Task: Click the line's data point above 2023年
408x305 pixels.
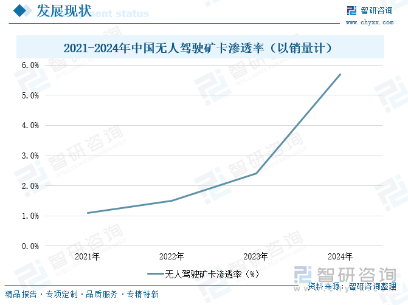Action: 256,173
